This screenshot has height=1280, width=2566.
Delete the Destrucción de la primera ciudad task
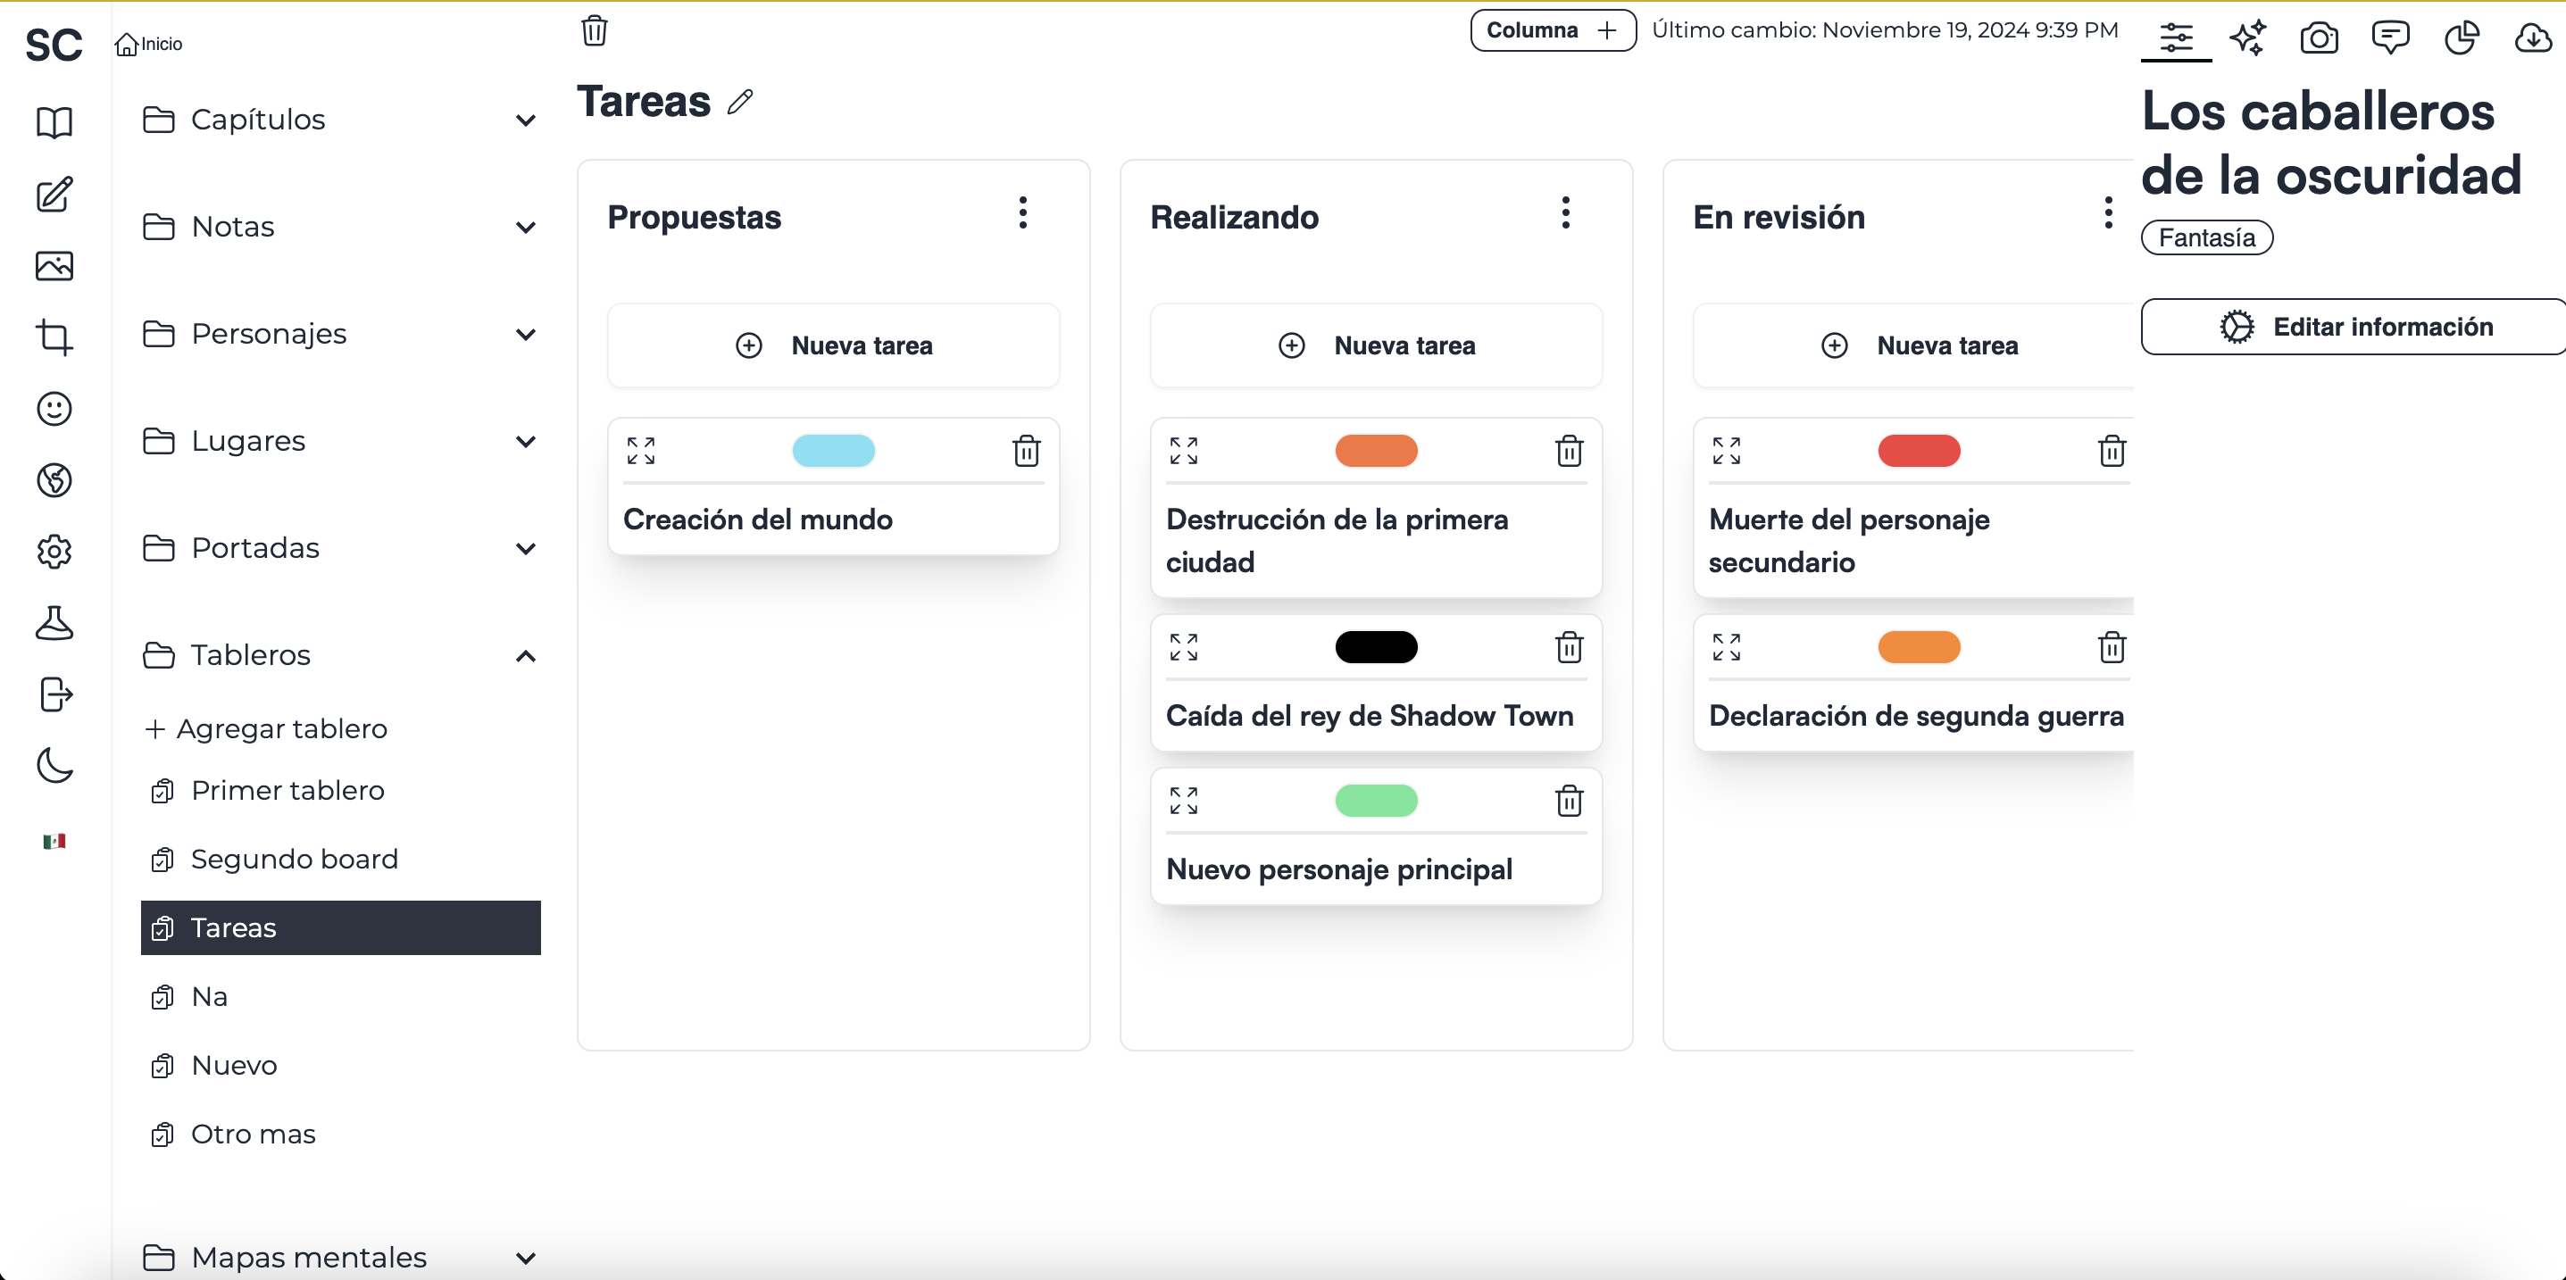pyautogui.click(x=1569, y=452)
